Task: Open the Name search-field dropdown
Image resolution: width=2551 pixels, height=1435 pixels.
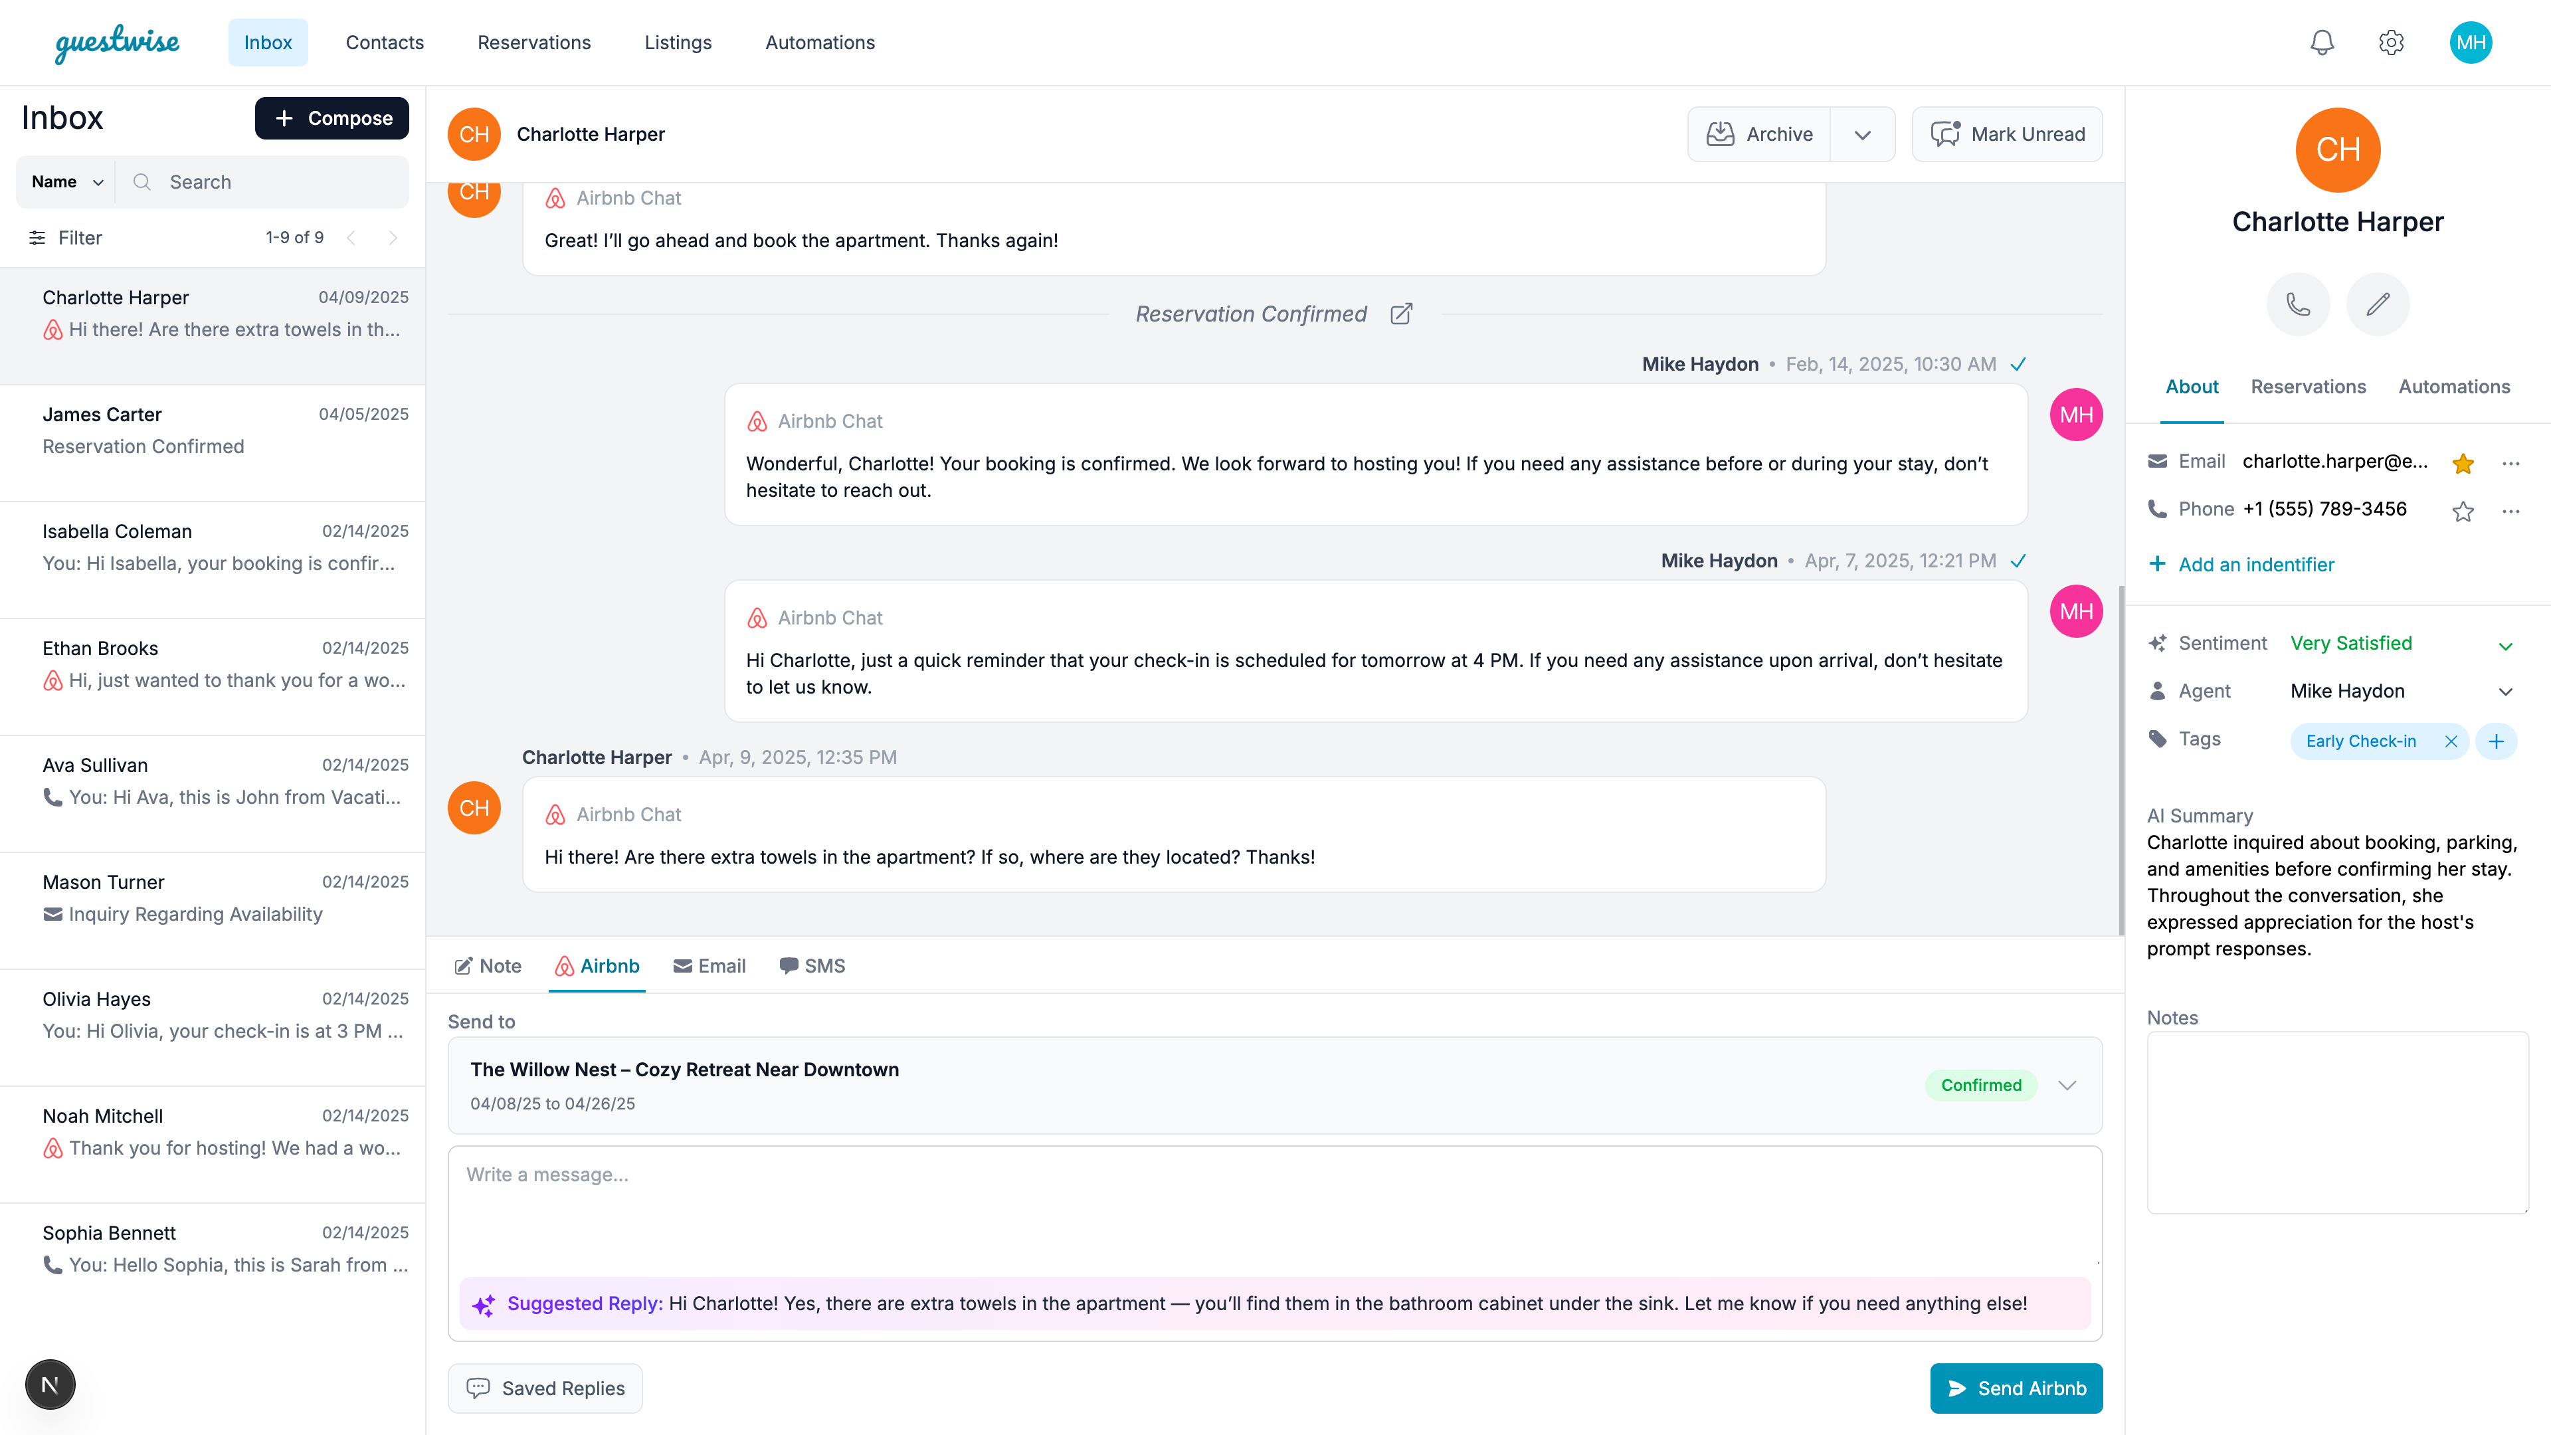Action: (66, 182)
